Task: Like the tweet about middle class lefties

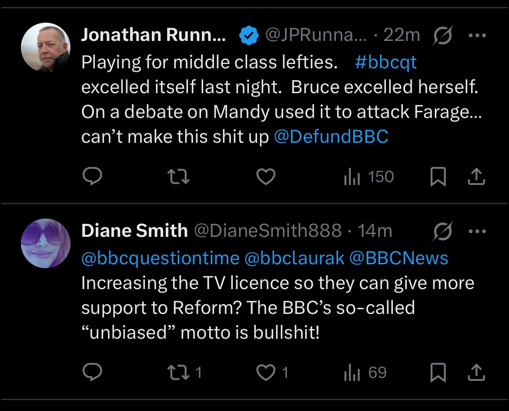Action: pyautogui.click(x=266, y=177)
